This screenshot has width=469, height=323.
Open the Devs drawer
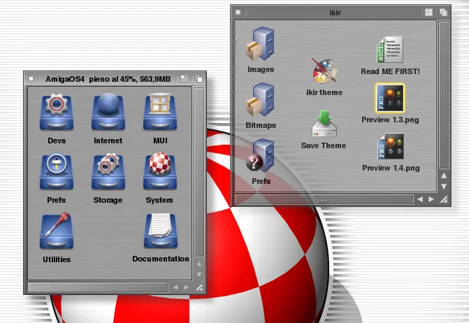[x=56, y=113]
